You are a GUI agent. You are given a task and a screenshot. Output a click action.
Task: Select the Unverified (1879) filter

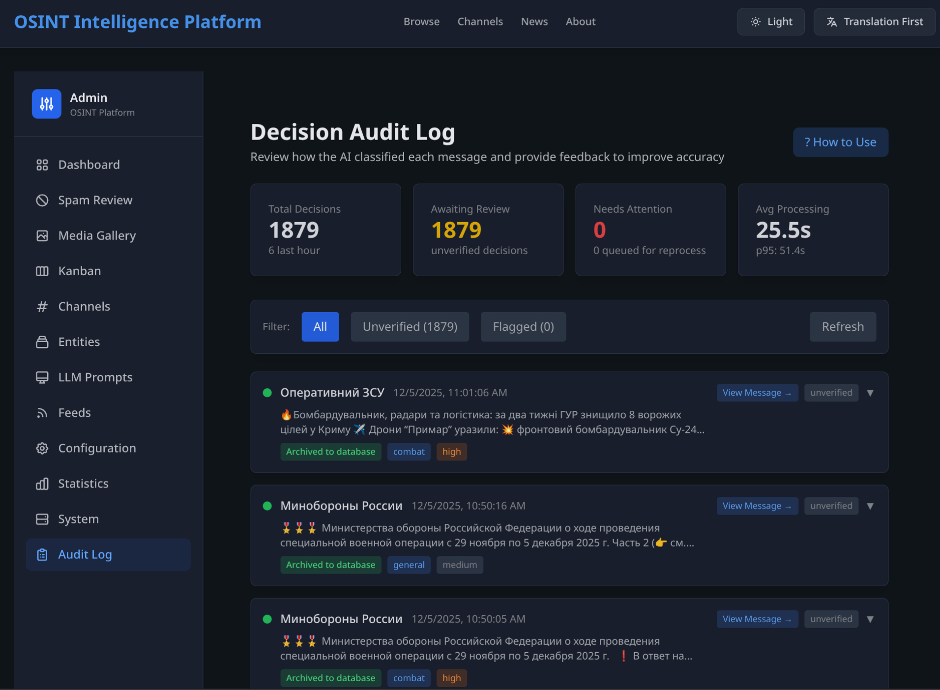[410, 327]
